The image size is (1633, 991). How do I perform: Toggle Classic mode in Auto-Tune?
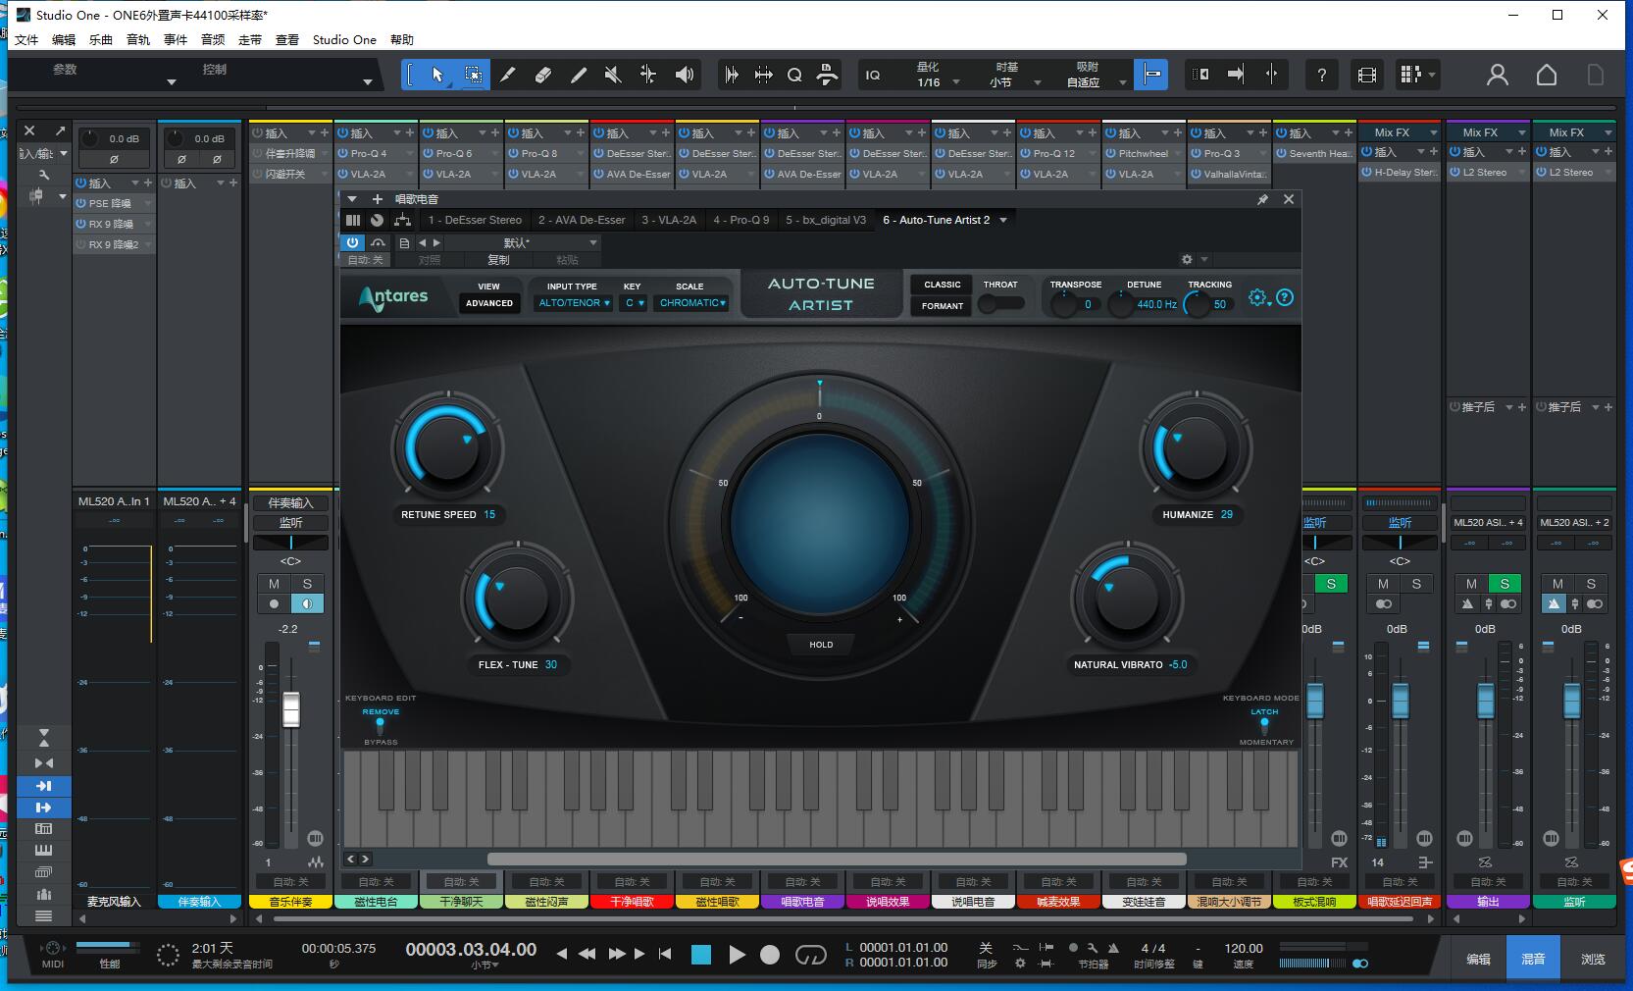[943, 285]
